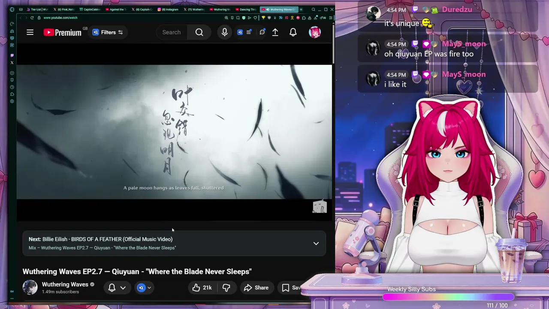This screenshot has height=309, width=549.
Task: Open the chat bubble icon in header
Action: 262,32
